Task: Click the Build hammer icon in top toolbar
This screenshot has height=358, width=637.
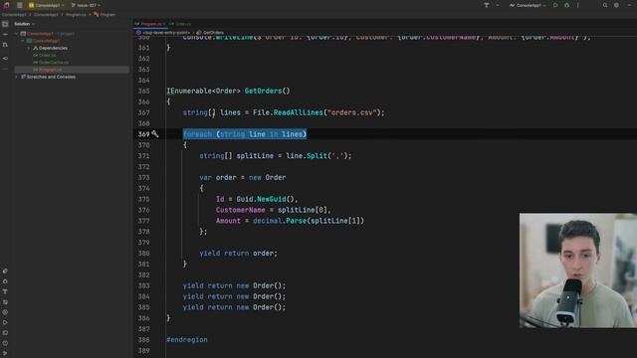Action: point(487,5)
